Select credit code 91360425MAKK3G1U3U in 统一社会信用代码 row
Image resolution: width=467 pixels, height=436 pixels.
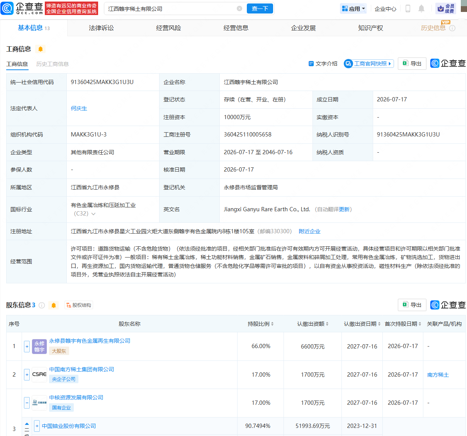pos(102,82)
